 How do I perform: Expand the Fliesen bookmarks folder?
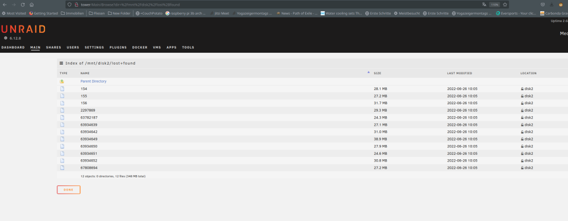97,14
